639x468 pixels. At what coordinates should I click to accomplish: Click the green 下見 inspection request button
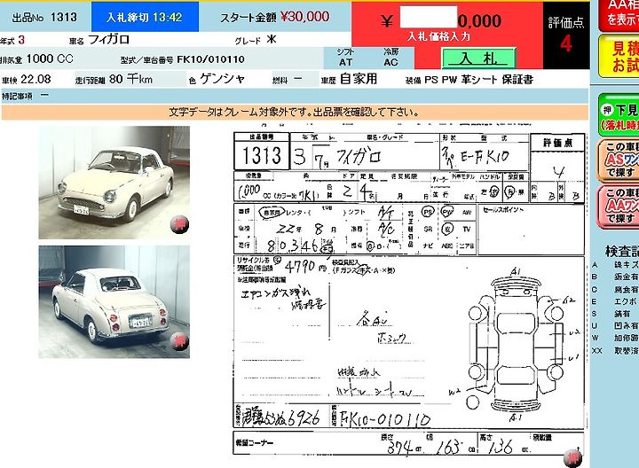coord(619,115)
